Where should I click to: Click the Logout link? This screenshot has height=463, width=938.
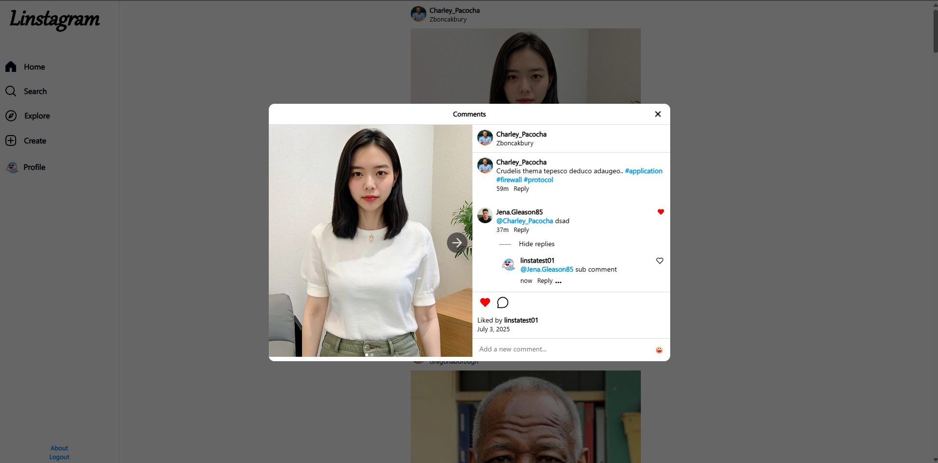[x=59, y=457]
